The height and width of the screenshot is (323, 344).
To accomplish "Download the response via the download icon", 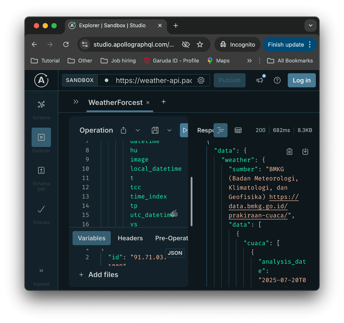I will click(305, 151).
